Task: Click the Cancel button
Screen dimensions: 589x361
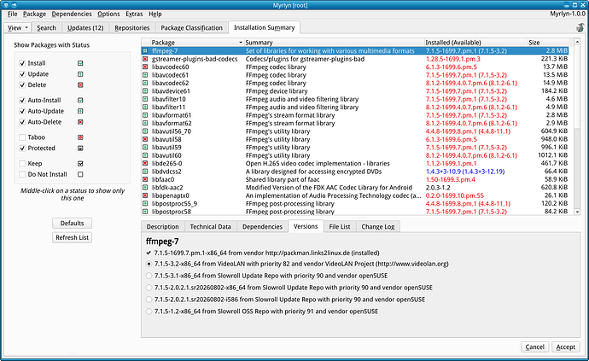Action: pyautogui.click(x=535, y=346)
